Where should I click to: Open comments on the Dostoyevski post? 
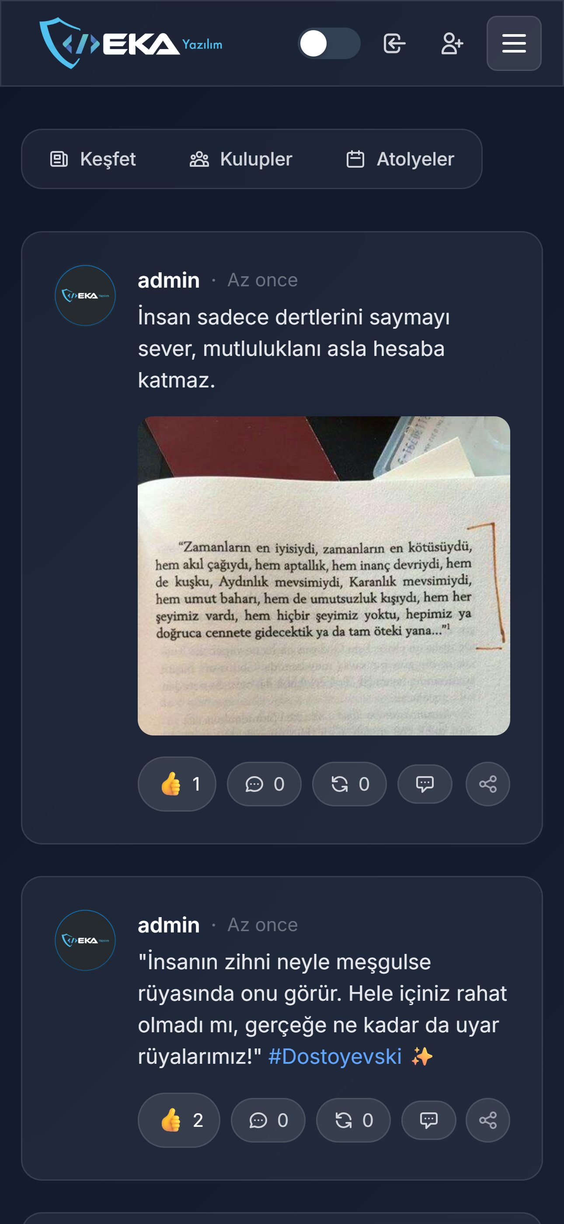(268, 1120)
